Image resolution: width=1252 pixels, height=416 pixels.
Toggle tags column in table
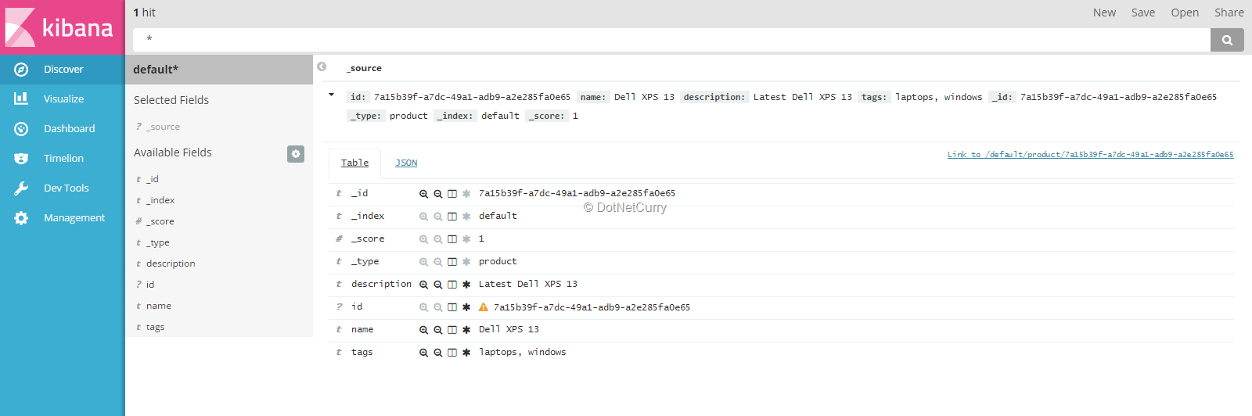pos(452,353)
